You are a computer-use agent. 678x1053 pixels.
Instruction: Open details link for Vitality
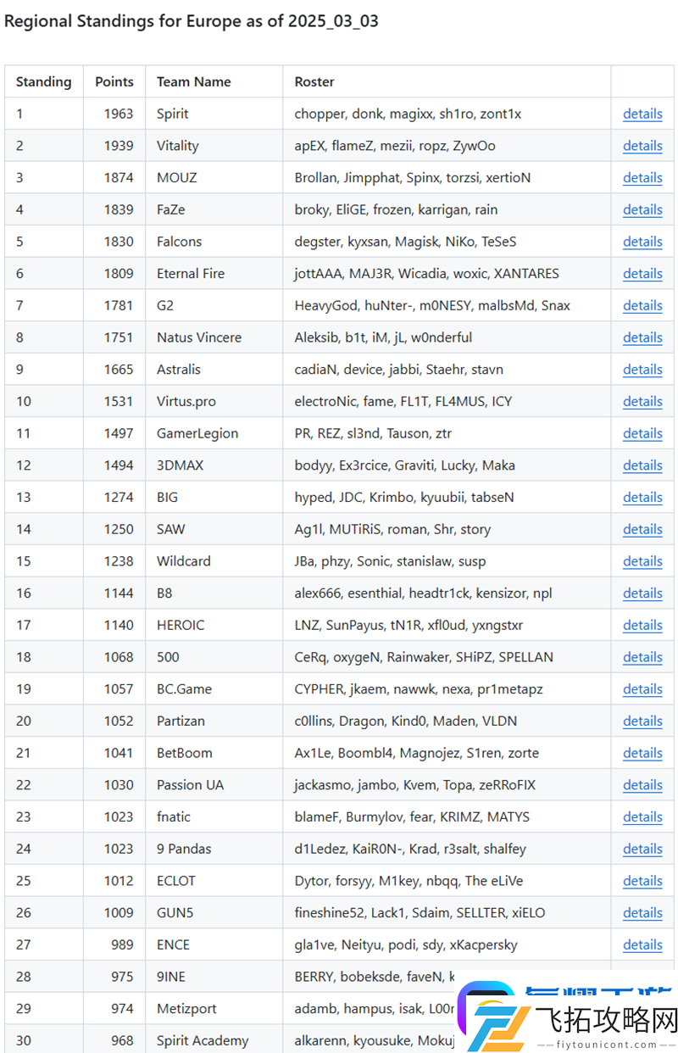pyautogui.click(x=642, y=146)
